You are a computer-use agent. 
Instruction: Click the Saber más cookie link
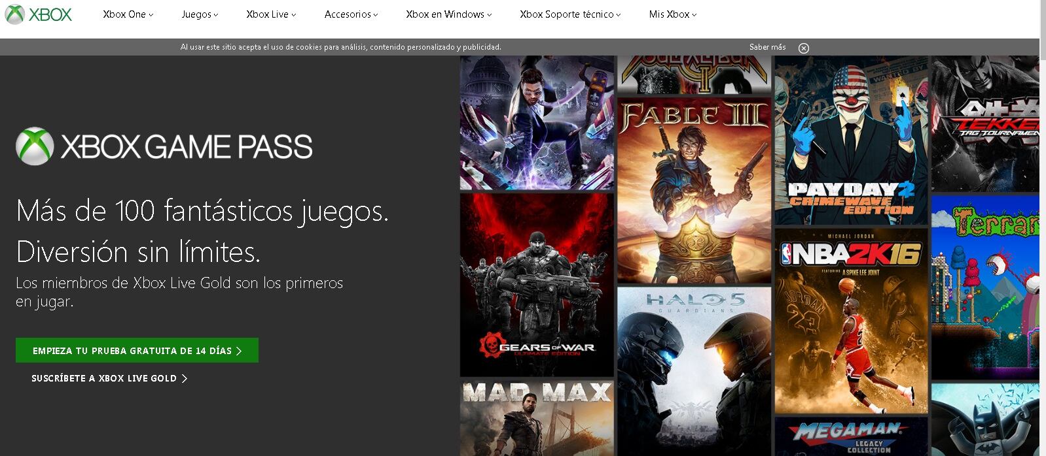coord(767,47)
